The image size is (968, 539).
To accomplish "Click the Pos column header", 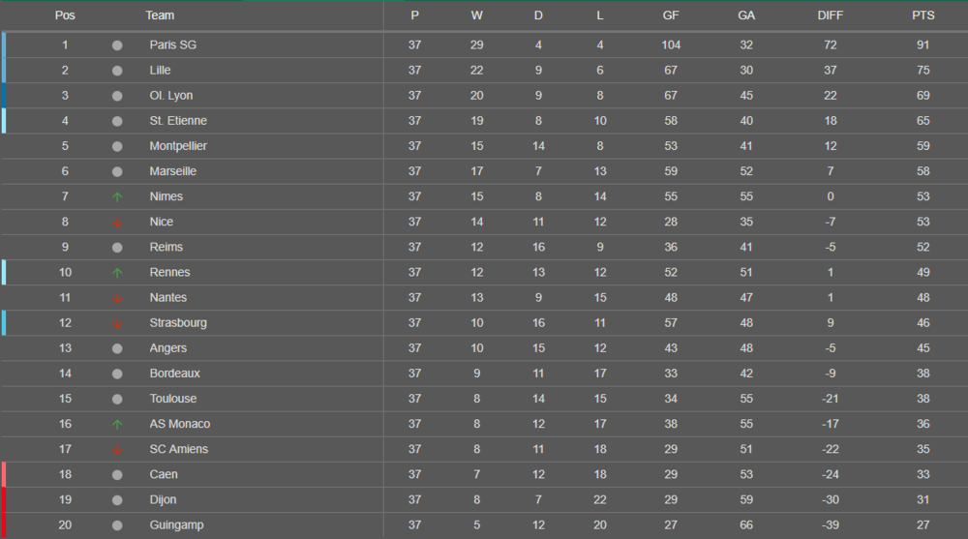I will coord(65,15).
